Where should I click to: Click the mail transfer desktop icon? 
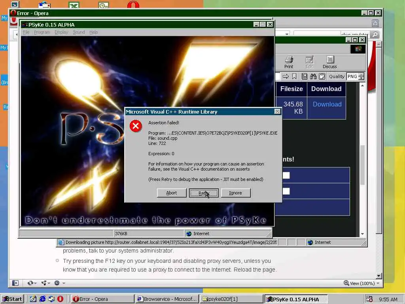point(44,5)
